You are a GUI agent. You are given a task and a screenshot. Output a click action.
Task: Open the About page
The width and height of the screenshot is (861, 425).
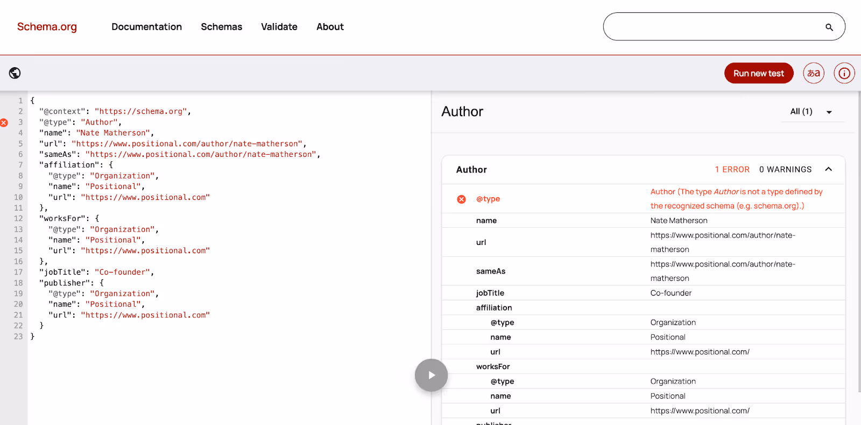click(330, 27)
